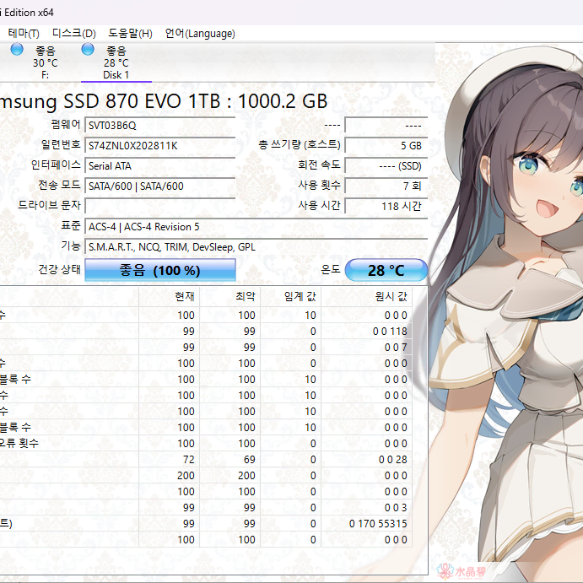Select the Disk 1 status icon
583x583 pixels.
(88, 49)
